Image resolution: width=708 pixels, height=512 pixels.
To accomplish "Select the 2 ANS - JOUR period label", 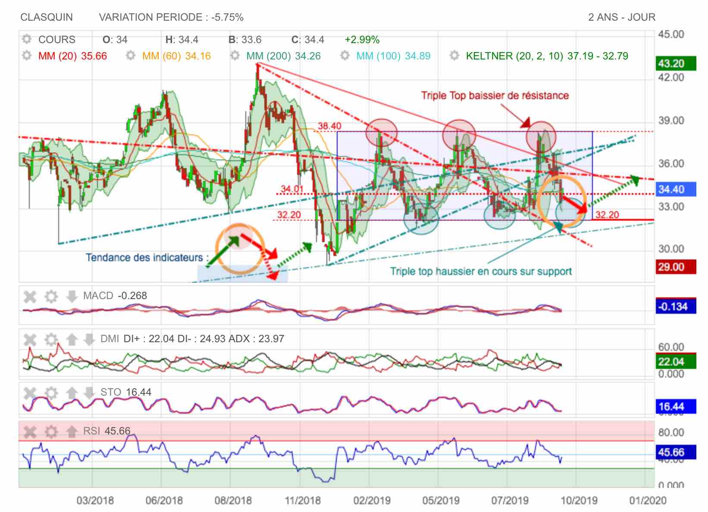I will (622, 17).
